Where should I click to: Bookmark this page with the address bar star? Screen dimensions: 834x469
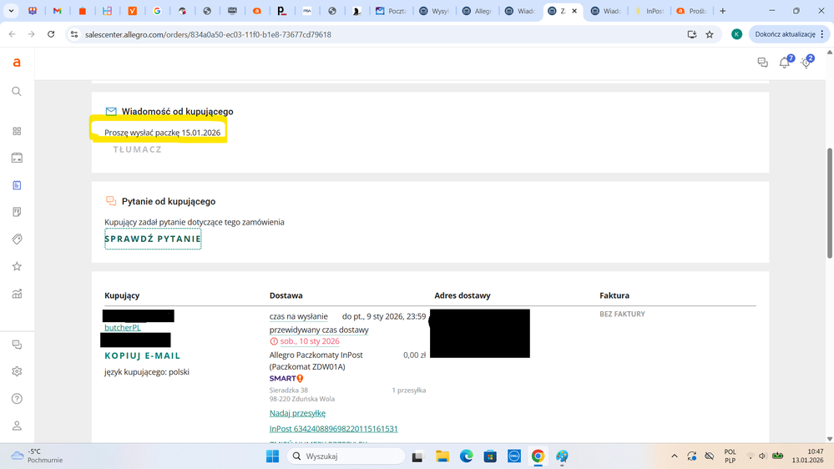pyautogui.click(x=710, y=34)
